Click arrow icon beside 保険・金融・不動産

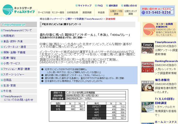[2, 52]
